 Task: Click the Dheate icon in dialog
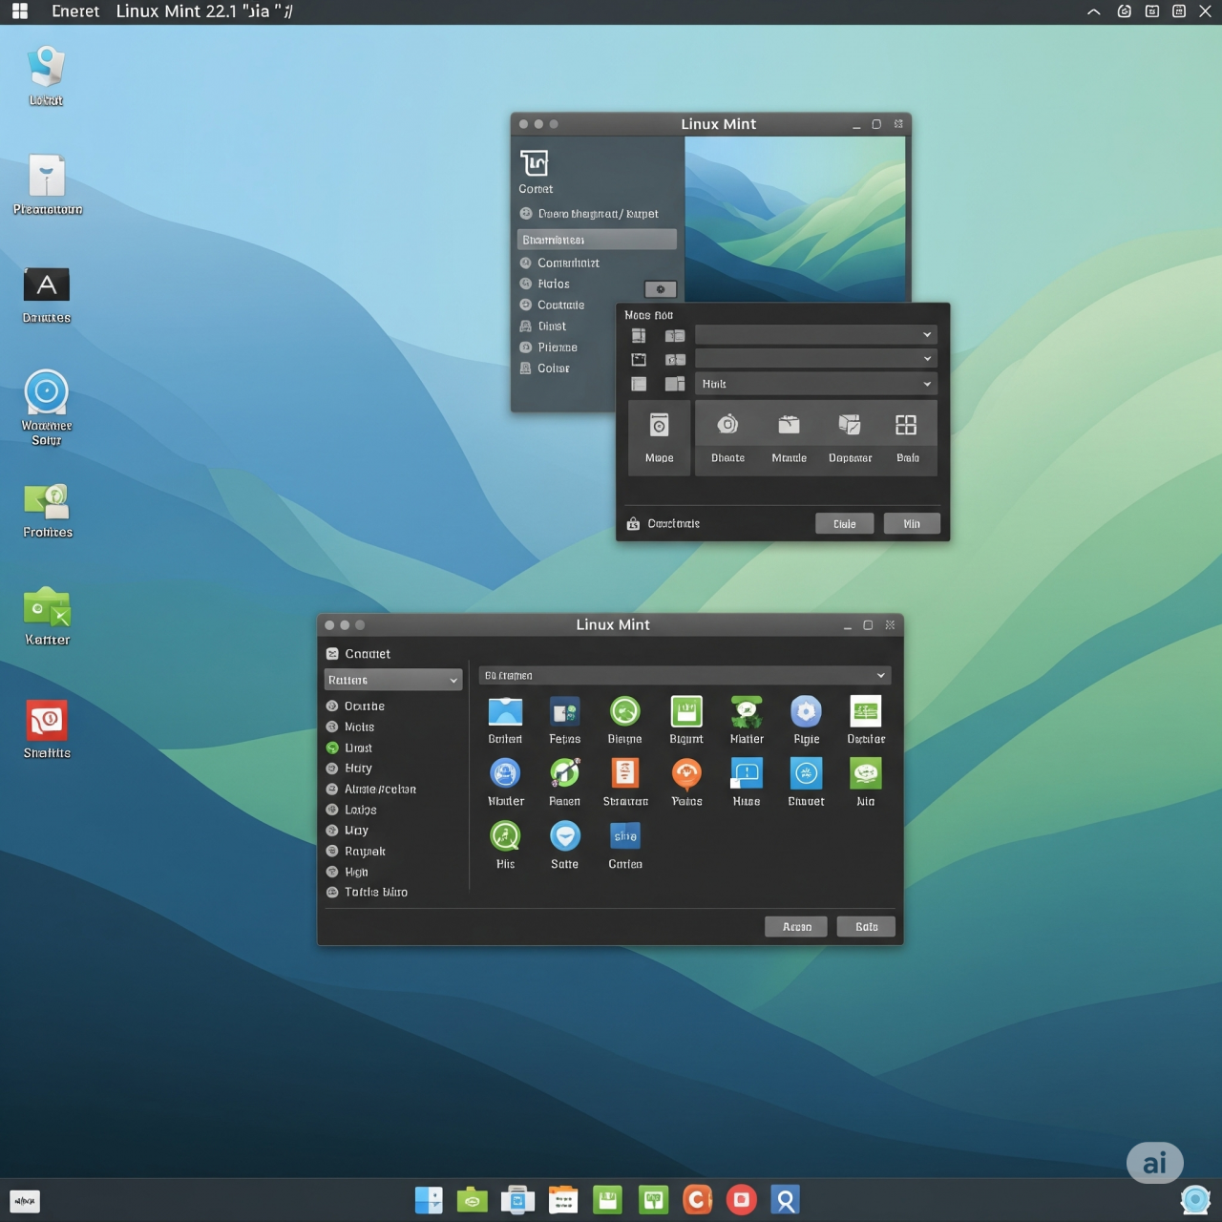point(727,426)
